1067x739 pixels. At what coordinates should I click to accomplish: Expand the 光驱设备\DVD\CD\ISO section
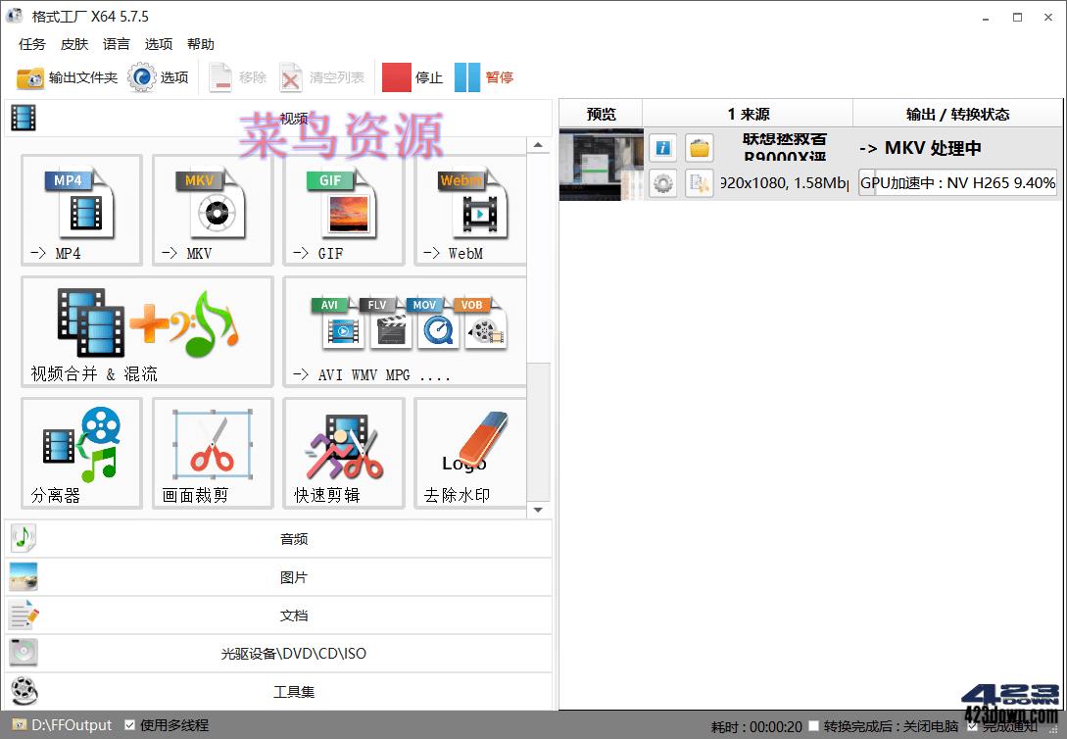tap(292, 653)
